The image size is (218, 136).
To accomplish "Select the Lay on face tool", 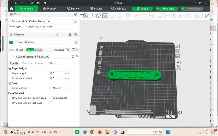I will point(159,16).
